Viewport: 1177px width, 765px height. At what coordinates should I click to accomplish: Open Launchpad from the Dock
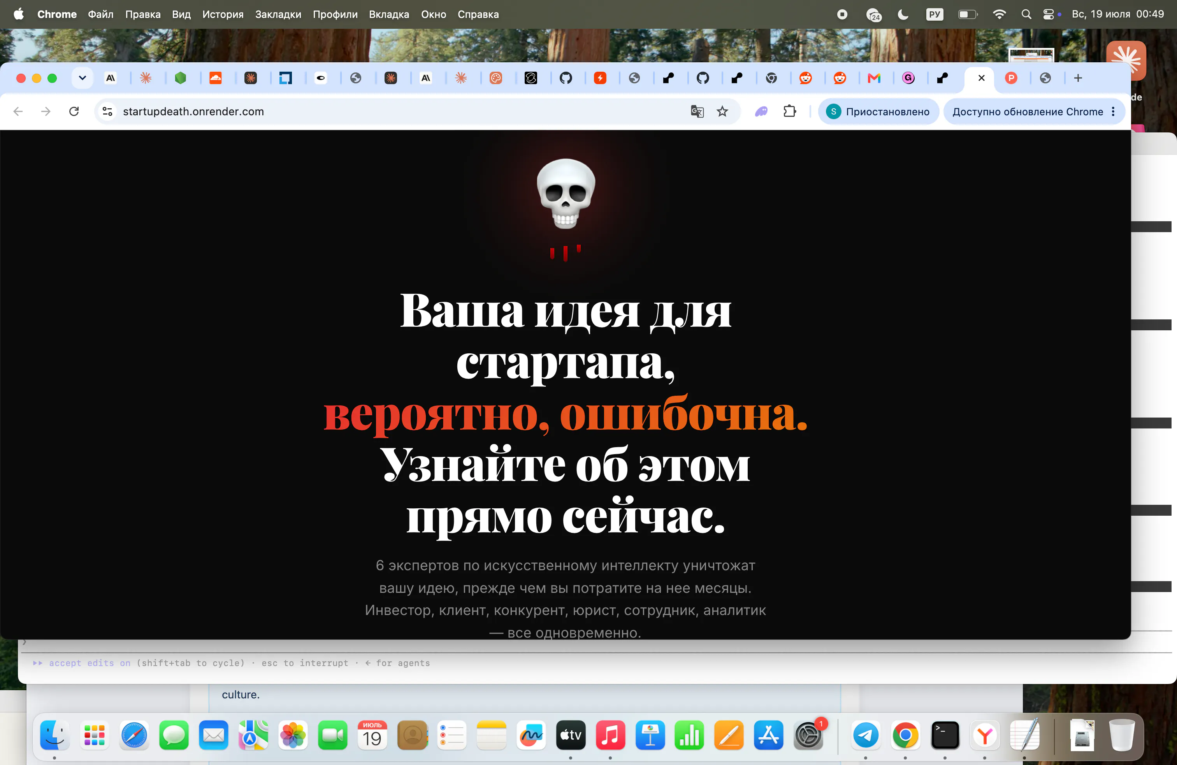[94, 735]
